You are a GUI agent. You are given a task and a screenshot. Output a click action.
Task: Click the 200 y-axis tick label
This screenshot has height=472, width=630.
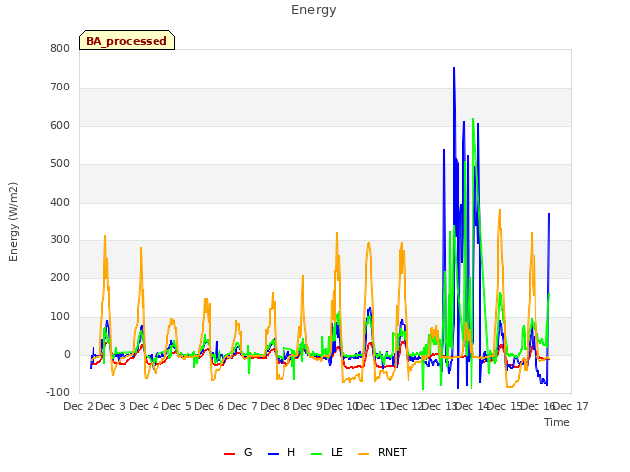coord(60,277)
